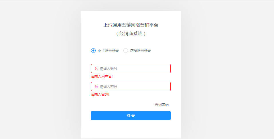Select the 4s主账号登录 radio button
This screenshot has width=274, height=139.
tap(93, 51)
